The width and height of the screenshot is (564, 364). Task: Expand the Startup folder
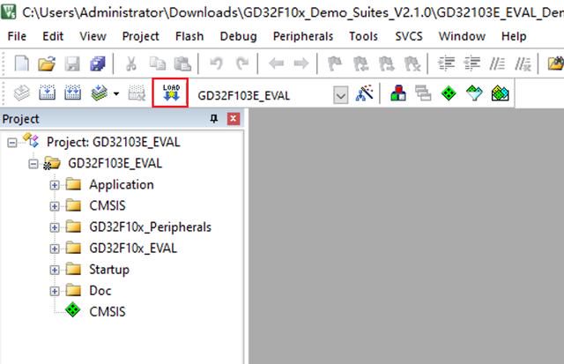coord(55,270)
